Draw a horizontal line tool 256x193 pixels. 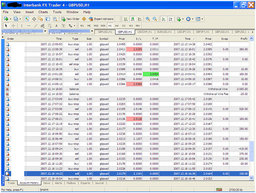pos(29,26)
